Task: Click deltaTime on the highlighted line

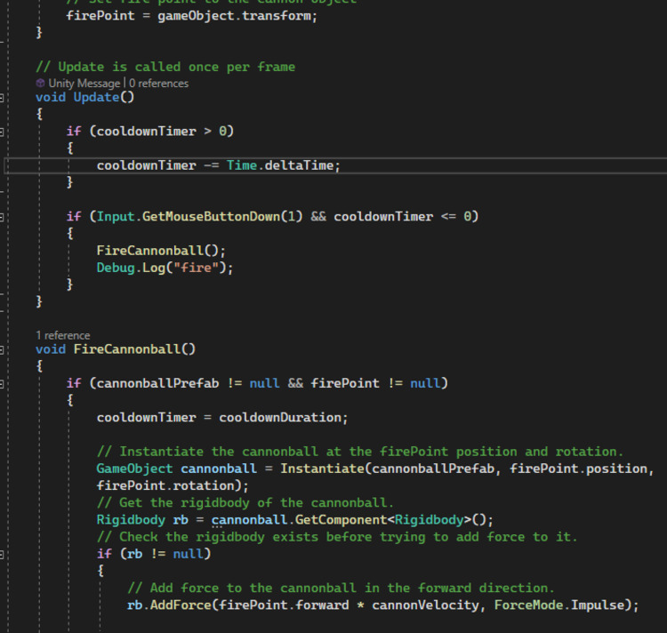Action: (x=299, y=165)
